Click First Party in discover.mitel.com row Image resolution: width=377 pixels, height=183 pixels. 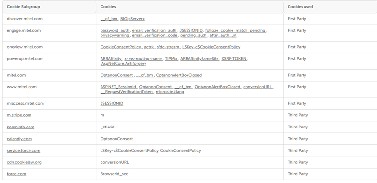(297, 19)
